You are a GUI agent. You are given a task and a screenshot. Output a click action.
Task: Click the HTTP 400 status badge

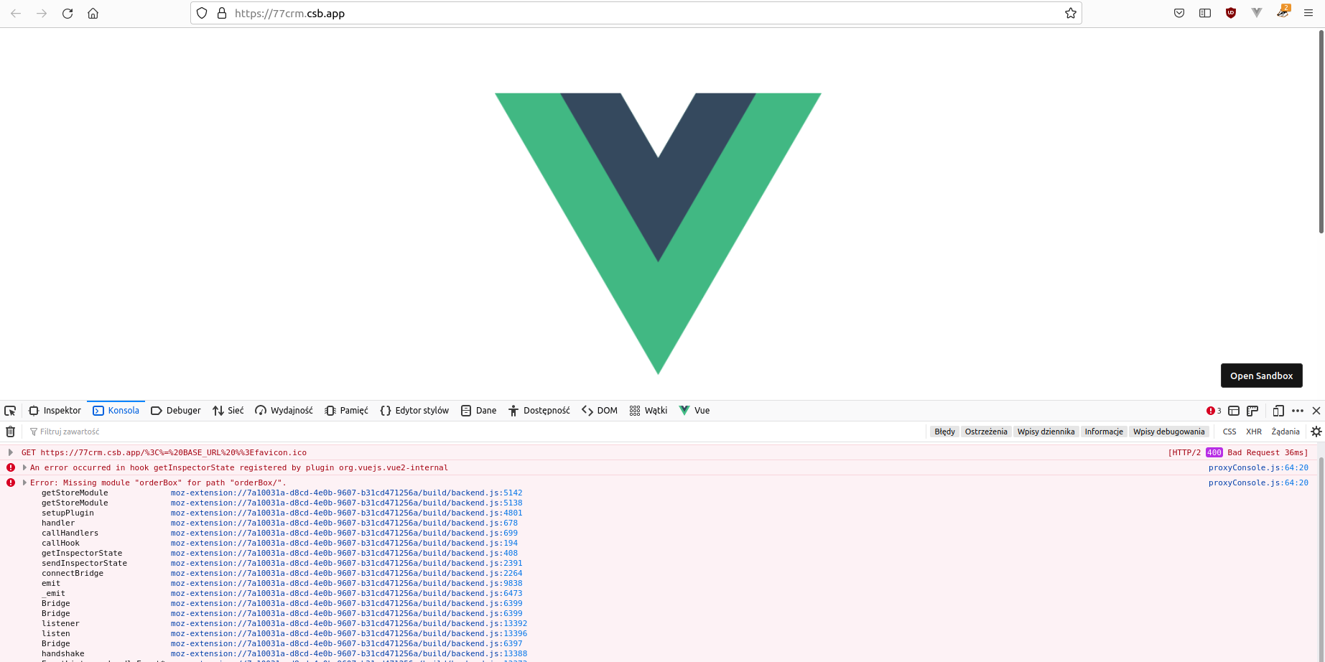pos(1214,452)
